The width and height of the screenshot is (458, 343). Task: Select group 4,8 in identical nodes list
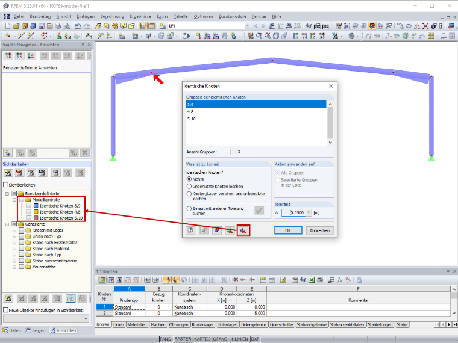click(x=256, y=111)
